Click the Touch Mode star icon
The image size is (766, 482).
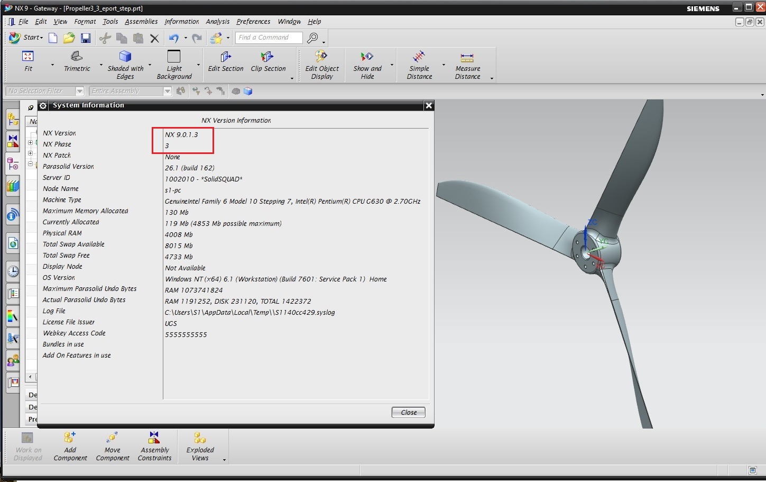click(216, 38)
